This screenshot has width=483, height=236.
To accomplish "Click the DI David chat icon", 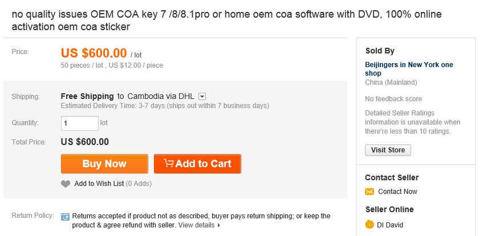I will [370, 225].
